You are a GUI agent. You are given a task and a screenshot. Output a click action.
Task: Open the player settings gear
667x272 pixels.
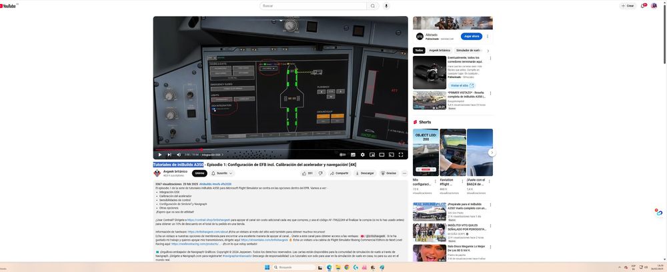coord(362,155)
